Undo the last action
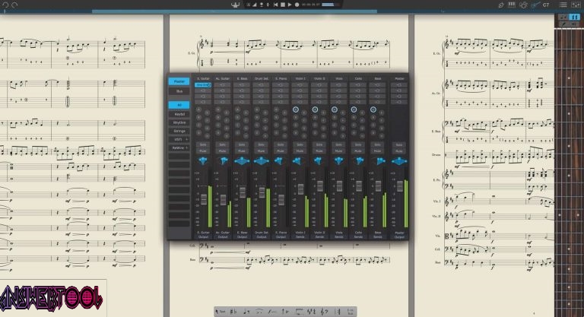The image size is (584, 317). pyautogui.click(x=5, y=5)
